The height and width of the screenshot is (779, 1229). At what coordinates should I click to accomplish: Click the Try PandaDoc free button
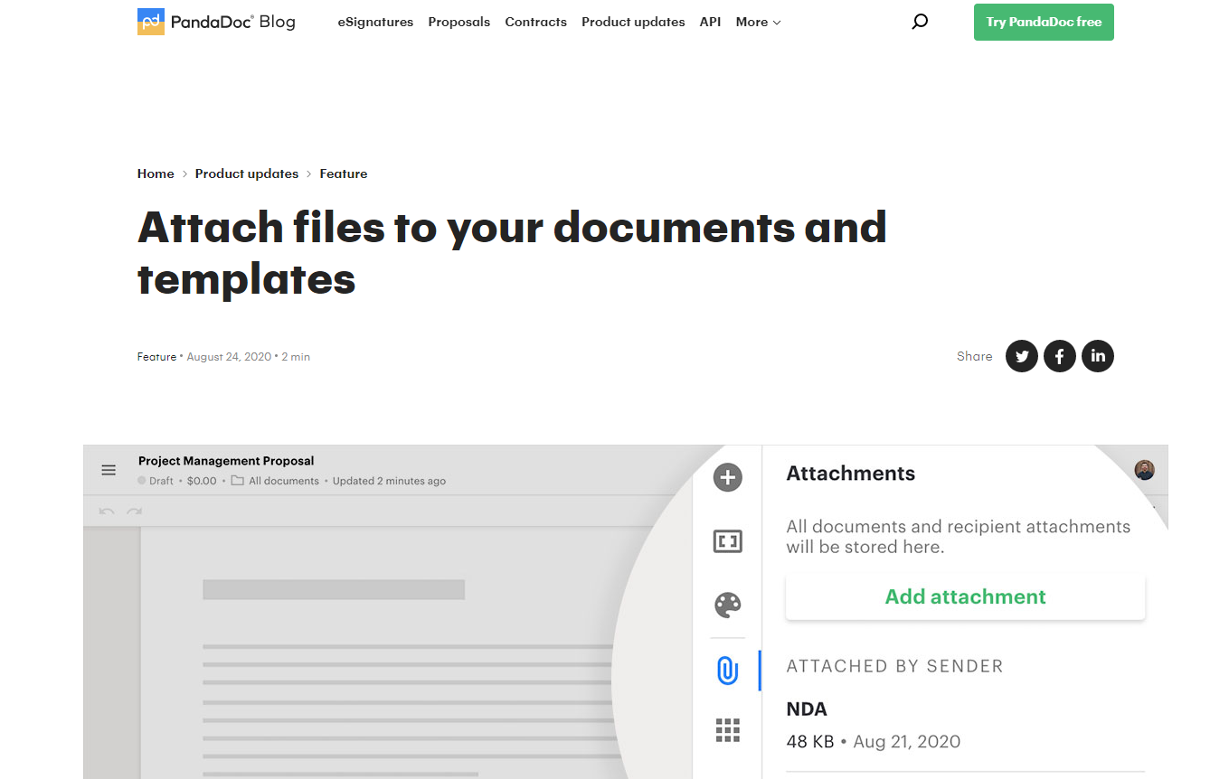pyautogui.click(x=1044, y=22)
